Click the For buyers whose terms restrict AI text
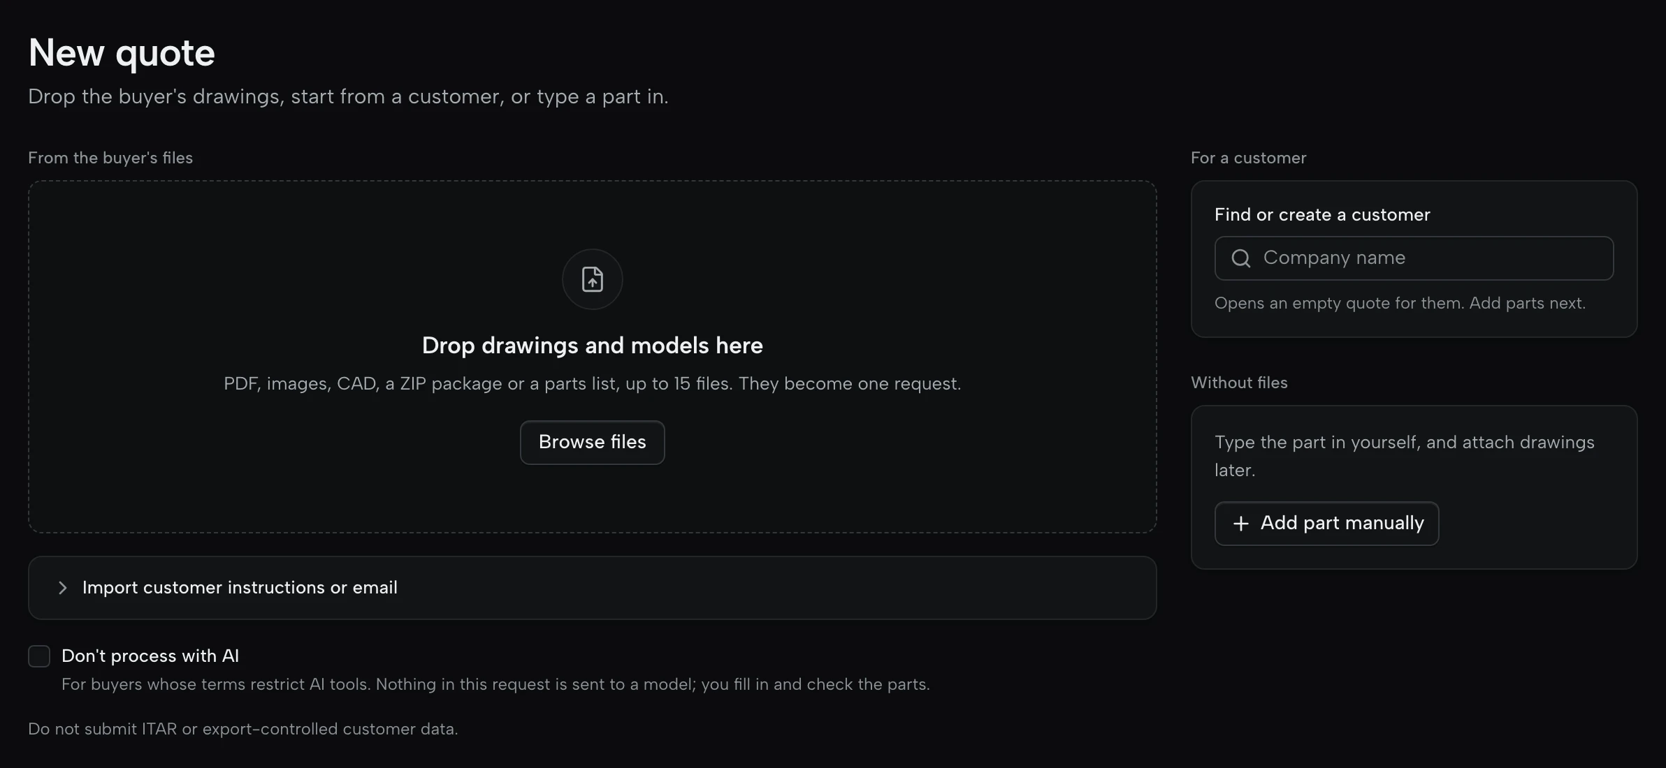The width and height of the screenshot is (1666, 768). (x=495, y=684)
